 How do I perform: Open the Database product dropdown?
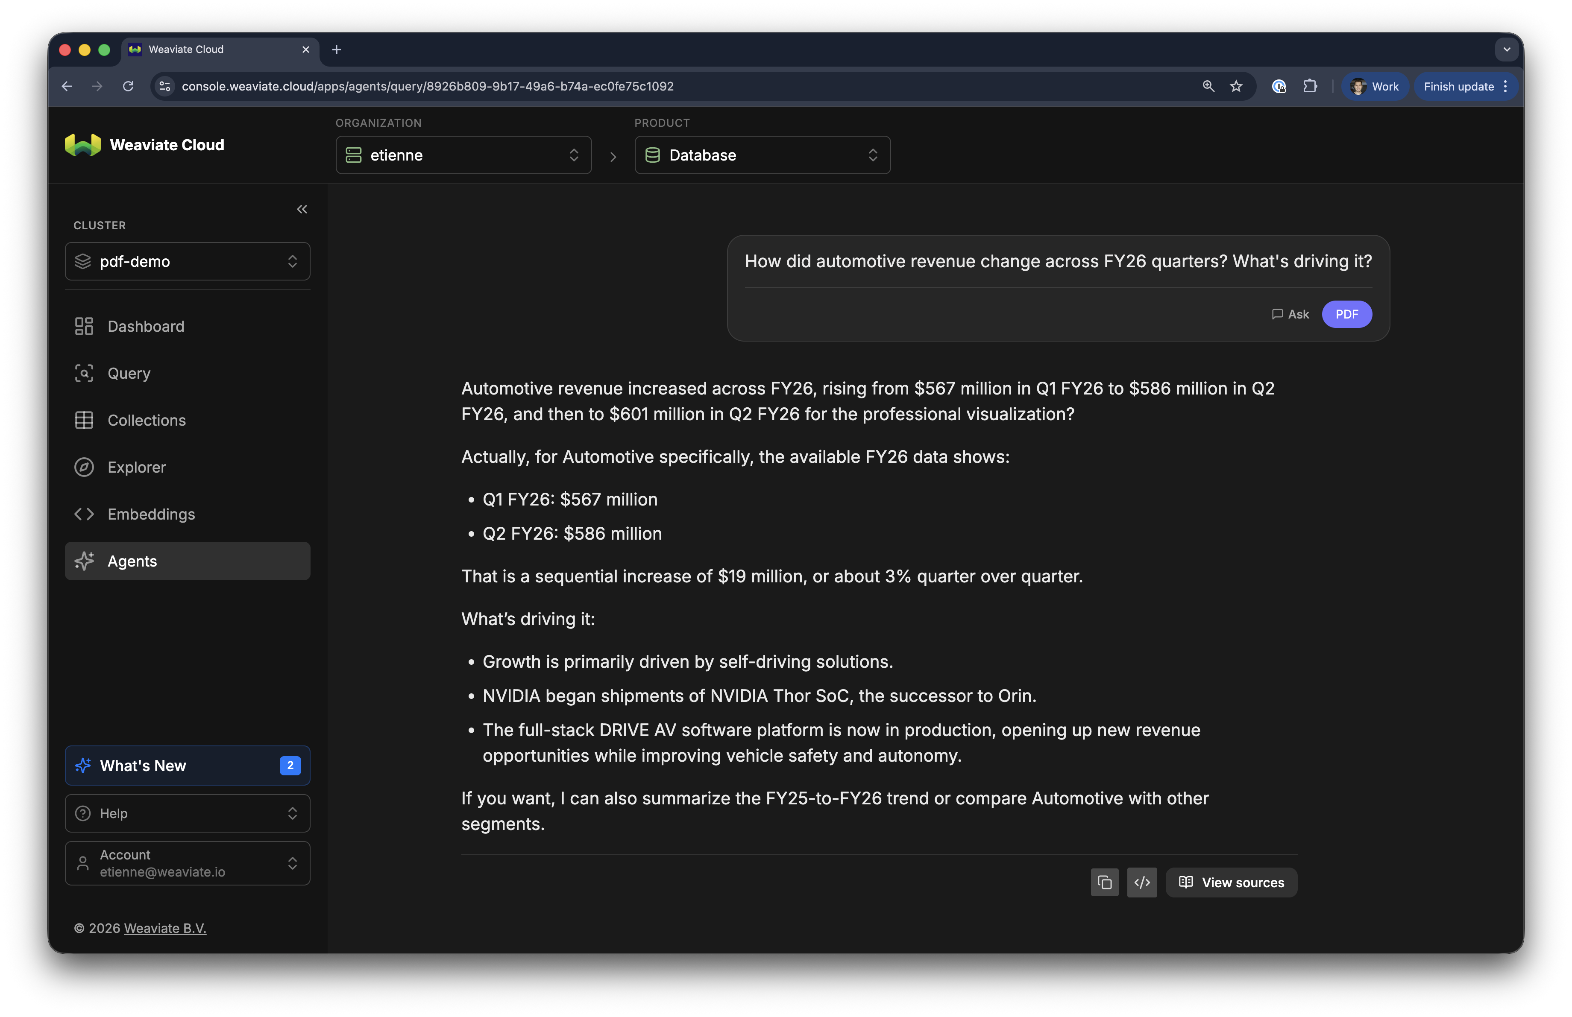tap(762, 155)
